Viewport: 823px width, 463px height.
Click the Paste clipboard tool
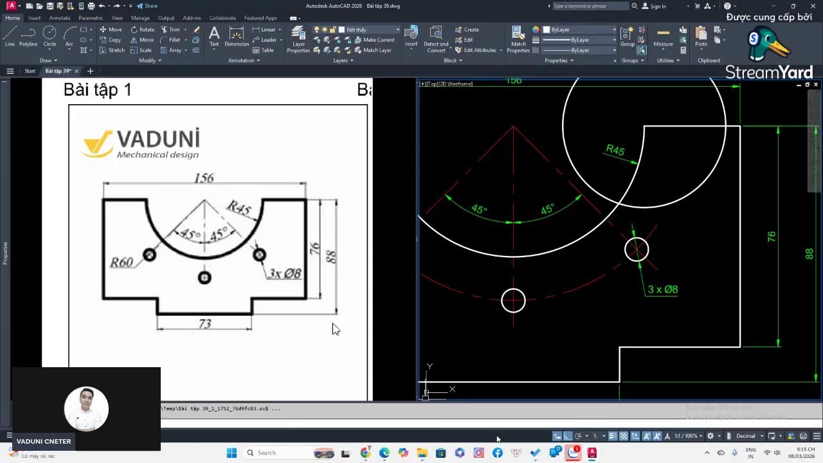click(701, 37)
